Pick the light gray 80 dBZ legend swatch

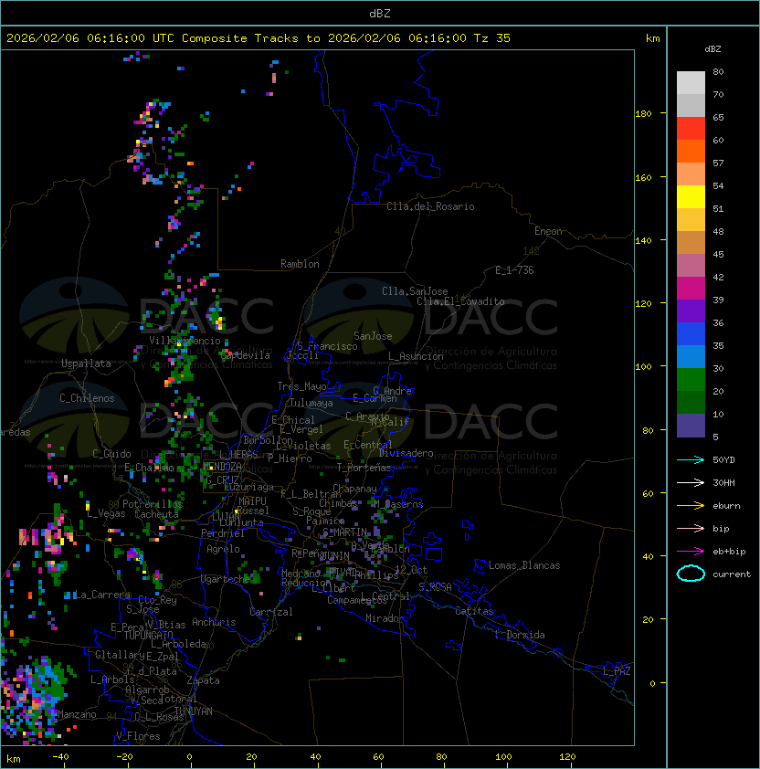pos(691,82)
